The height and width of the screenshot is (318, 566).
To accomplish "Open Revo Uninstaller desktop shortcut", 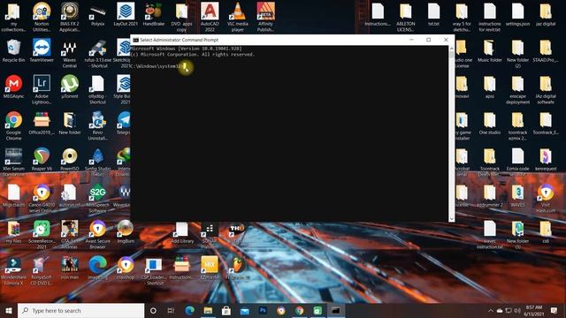I will [97, 125].
